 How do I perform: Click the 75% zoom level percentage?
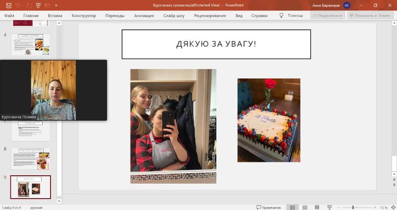coord(384,207)
